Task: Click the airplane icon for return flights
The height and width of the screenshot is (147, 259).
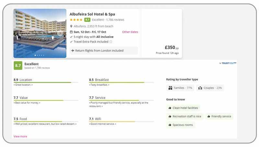Action: [73, 51]
